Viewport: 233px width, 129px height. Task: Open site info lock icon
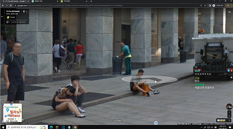[x=15, y=5]
